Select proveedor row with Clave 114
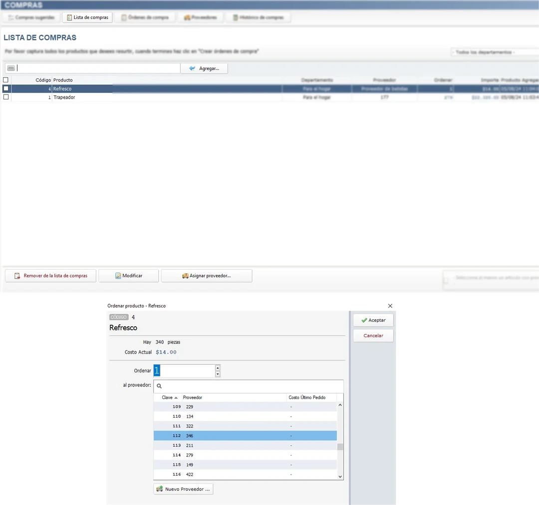Viewport: 539px width, 505px height. coord(225,455)
